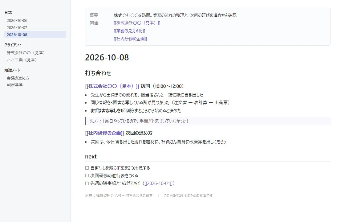Click the 関連 property label
The height and width of the screenshot is (222, 345).
[94, 23]
